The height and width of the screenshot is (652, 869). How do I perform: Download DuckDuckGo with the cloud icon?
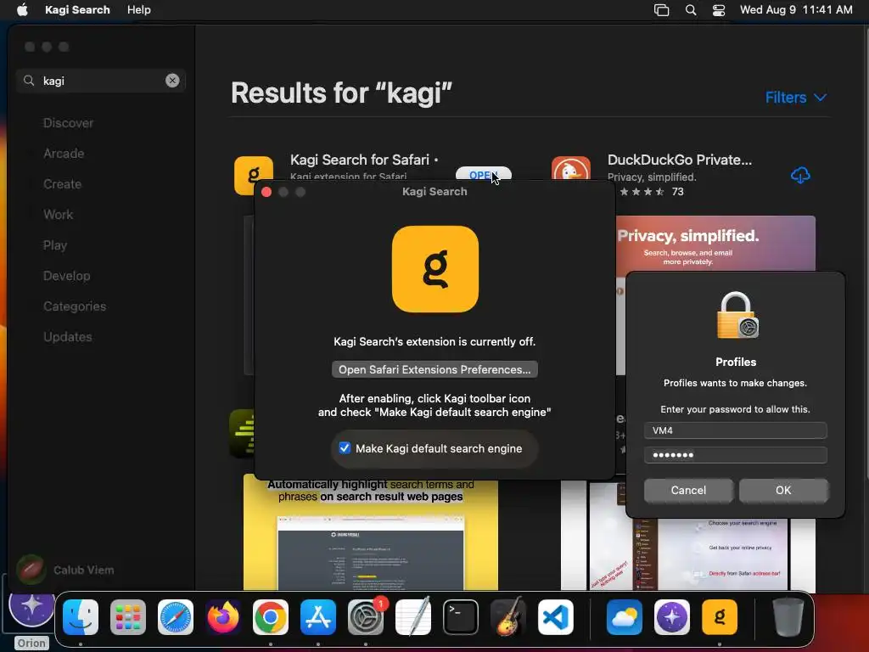pyautogui.click(x=800, y=176)
